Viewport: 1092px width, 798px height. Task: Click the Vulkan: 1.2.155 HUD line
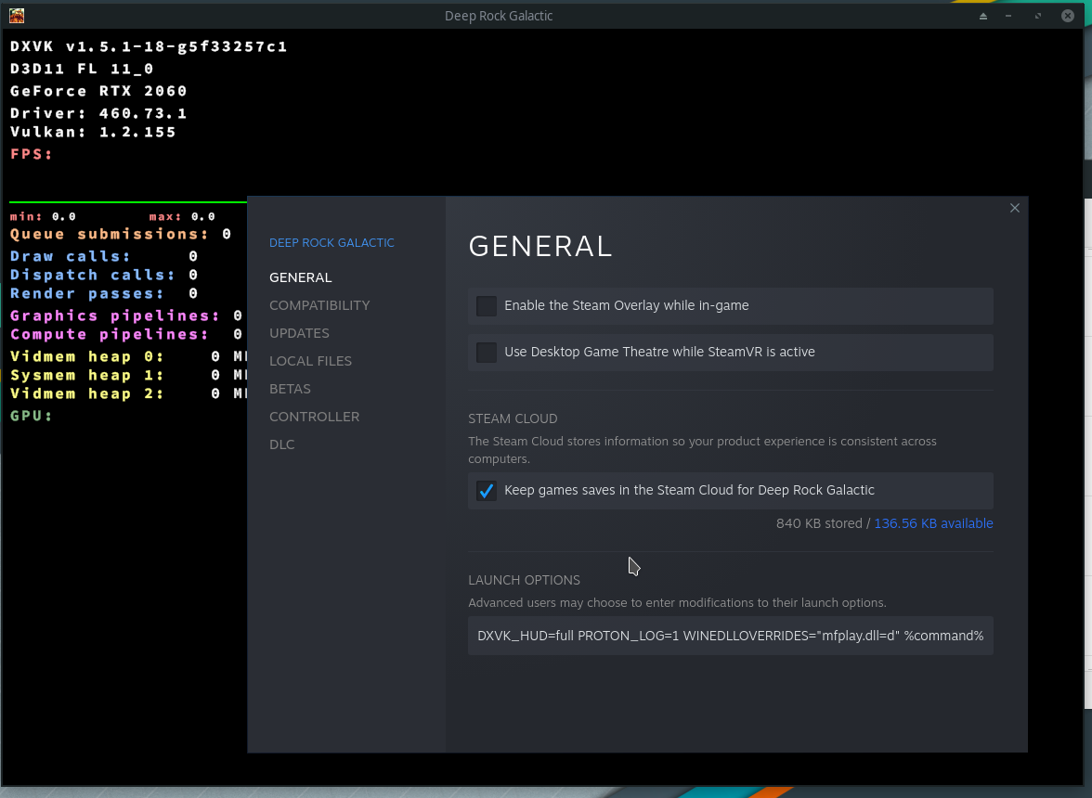(x=93, y=132)
